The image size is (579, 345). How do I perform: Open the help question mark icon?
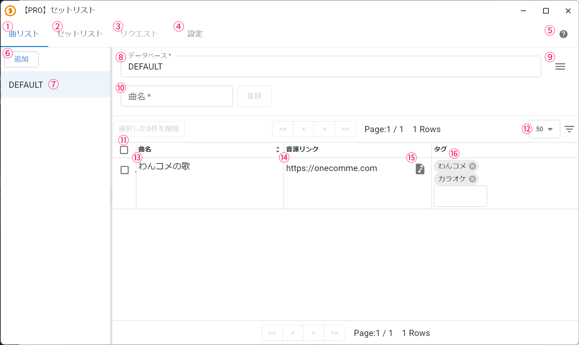click(x=563, y=34)
